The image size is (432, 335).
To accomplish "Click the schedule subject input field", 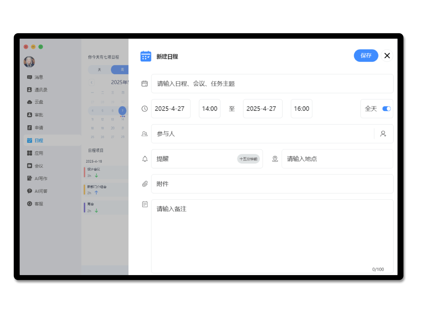I will pyautogui.click(x=272, y=84).
